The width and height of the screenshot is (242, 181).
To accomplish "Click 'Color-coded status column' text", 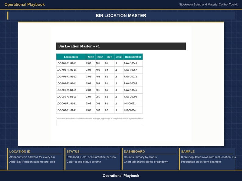I will click(84, 162).
